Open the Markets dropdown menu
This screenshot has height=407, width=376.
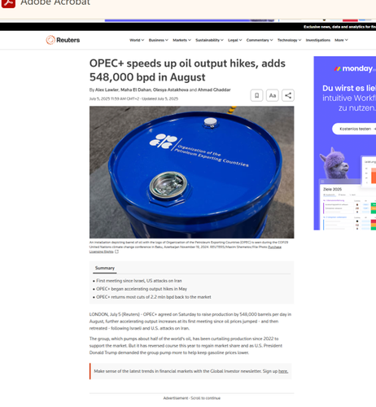(181, 40)
